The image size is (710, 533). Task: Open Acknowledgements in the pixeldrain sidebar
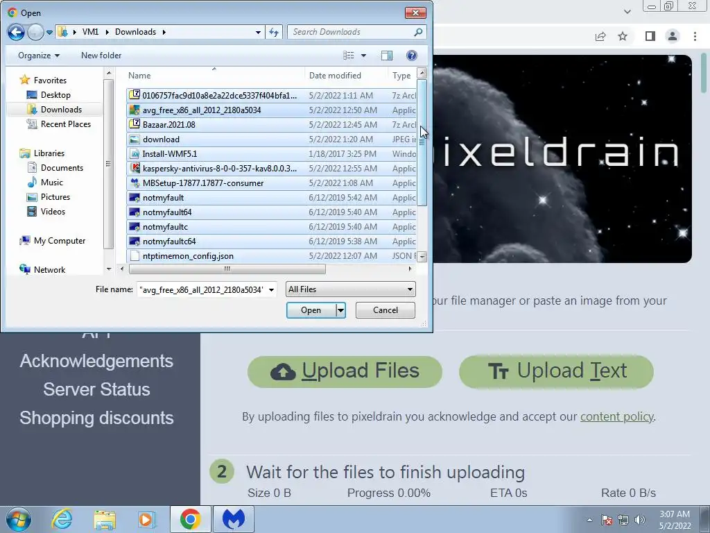96,361
